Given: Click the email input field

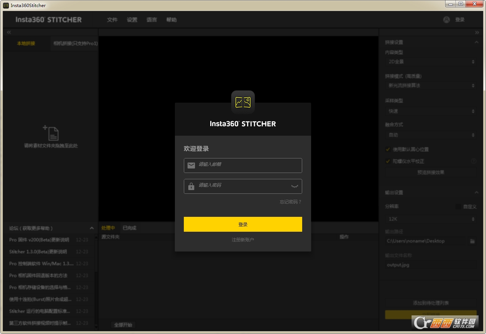Looking at the screenshot, I should (x=243, y=166).
